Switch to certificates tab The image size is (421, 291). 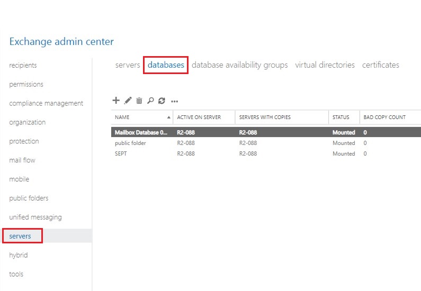pyautogui.click(x=380, y=65)
